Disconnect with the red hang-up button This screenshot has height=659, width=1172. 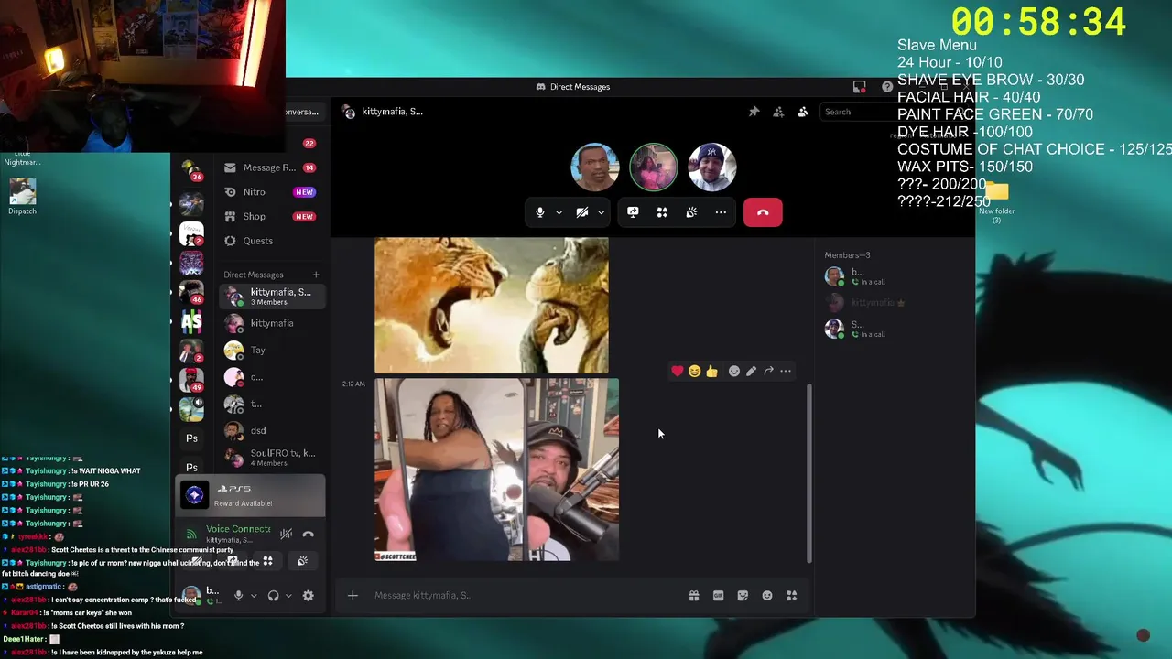click(x=763, y=212)
